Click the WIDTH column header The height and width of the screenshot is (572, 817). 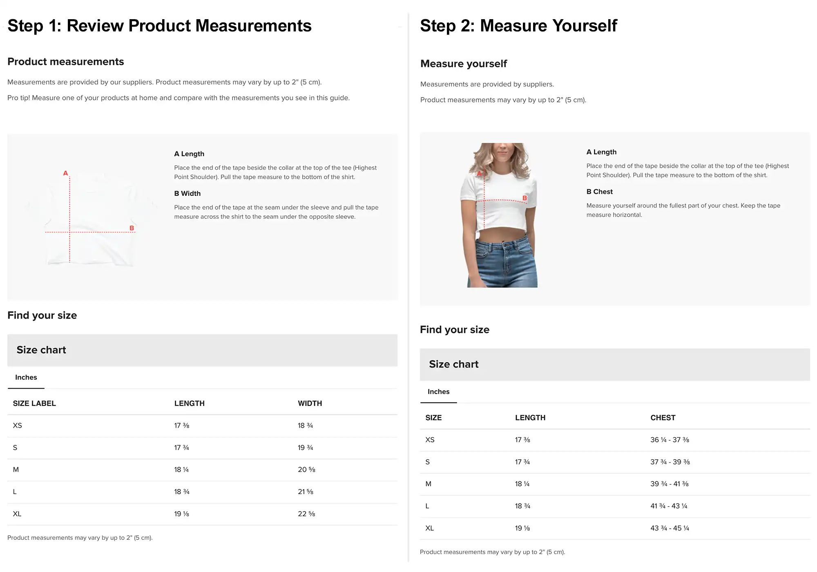(x=310, y=404)
